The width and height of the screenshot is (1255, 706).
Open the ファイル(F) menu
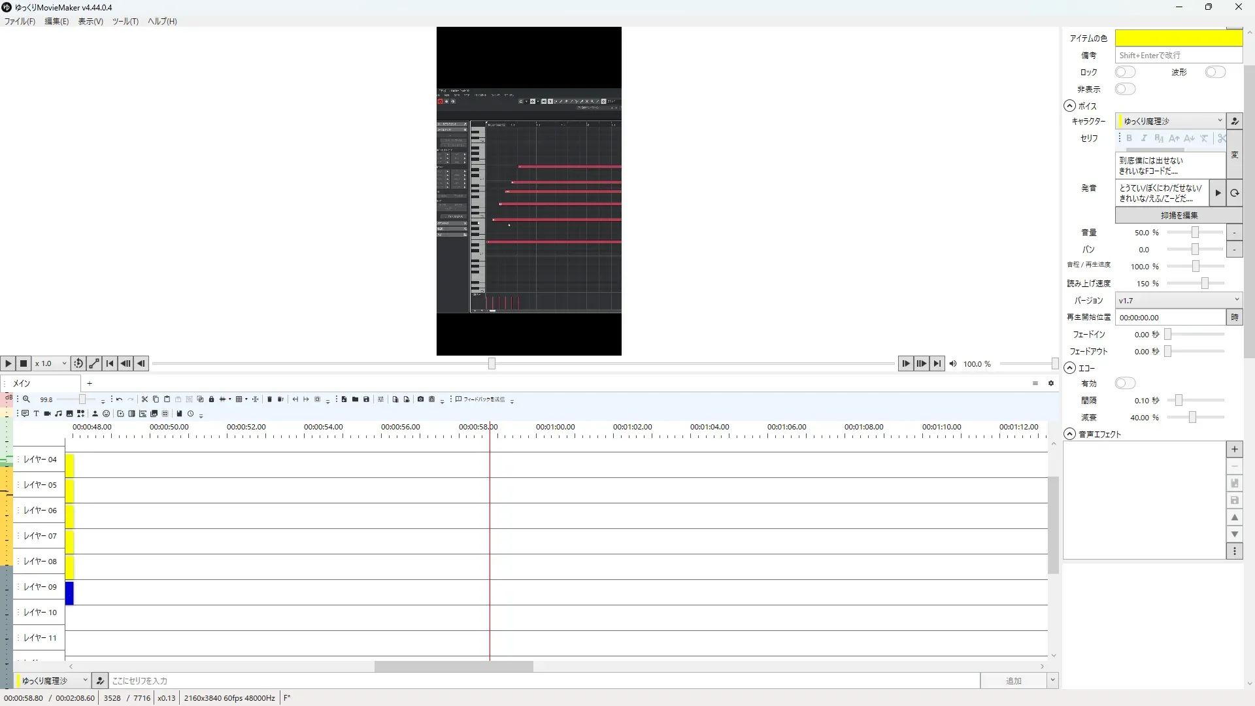tap(20, 22)
